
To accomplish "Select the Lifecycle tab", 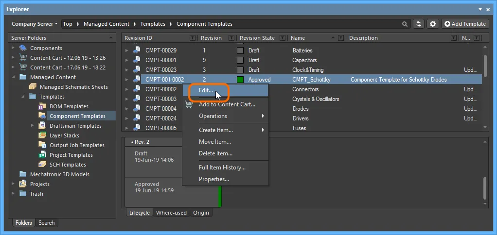I will pyautogui.click(x=140, y=213).
